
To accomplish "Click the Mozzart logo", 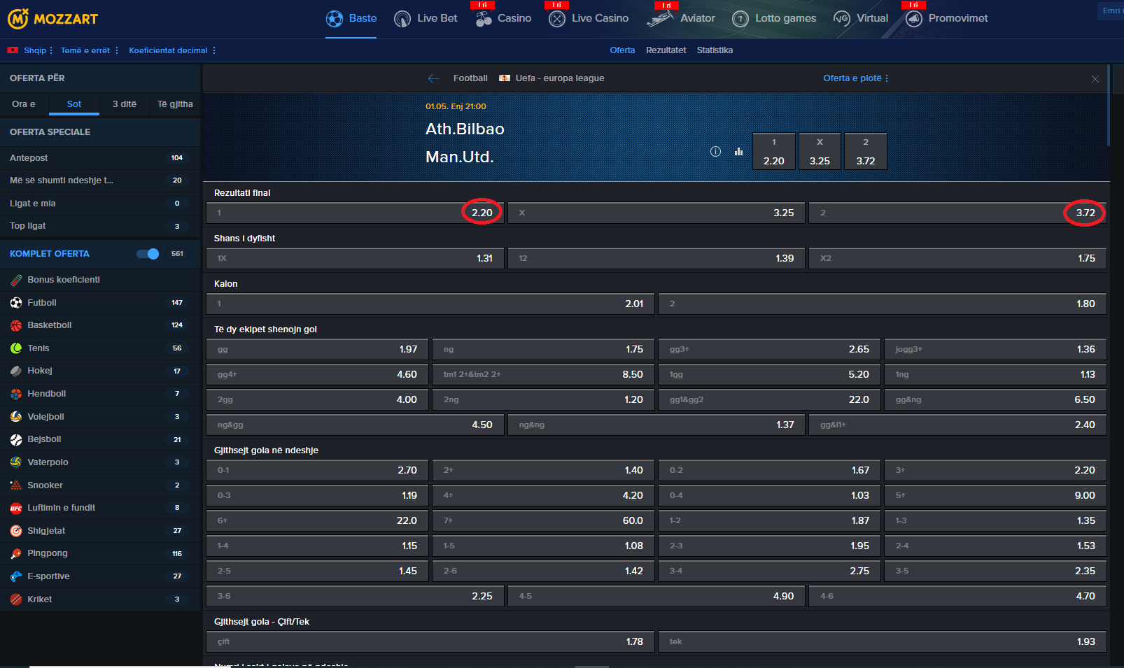I will [52, 19].
